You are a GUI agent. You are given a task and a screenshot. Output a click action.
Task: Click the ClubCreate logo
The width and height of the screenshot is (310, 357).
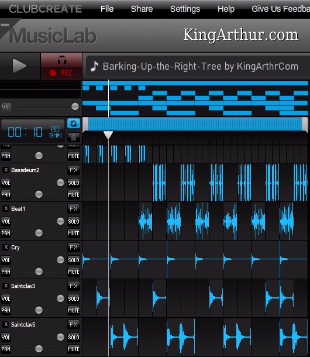point(45,9)
